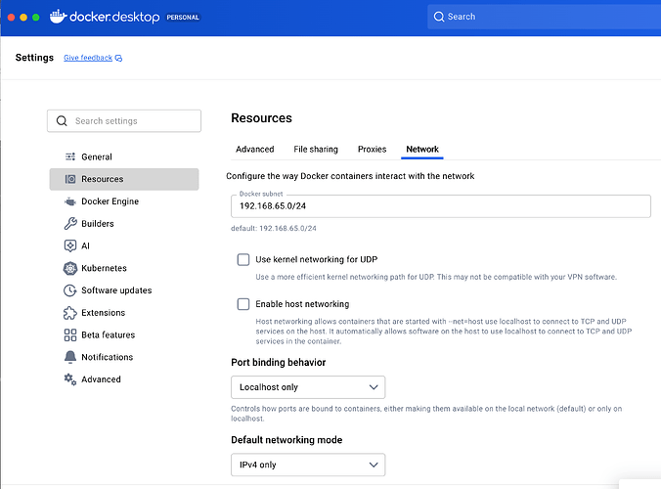Image resolution: width=661 pixels, height=489 pixels.
Task: Tick the Enable host networking checkbox
Action: pyautogui.click(x=243, y=304)
